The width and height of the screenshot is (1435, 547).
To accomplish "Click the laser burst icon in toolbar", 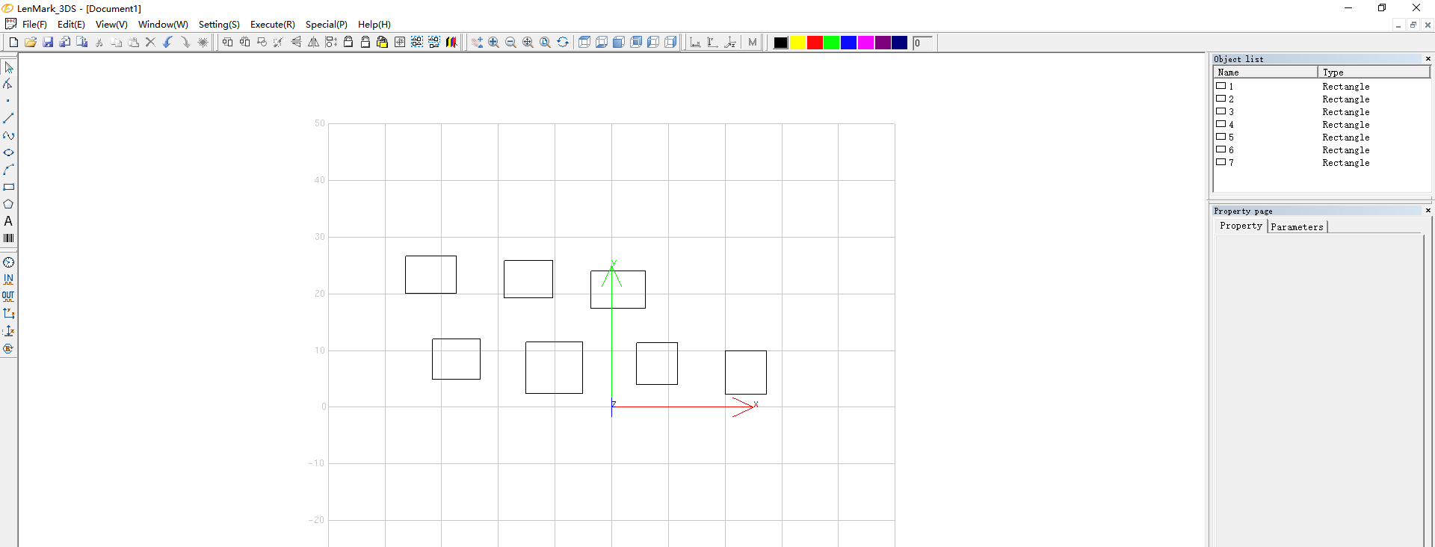I will click(x=203, y=43).
